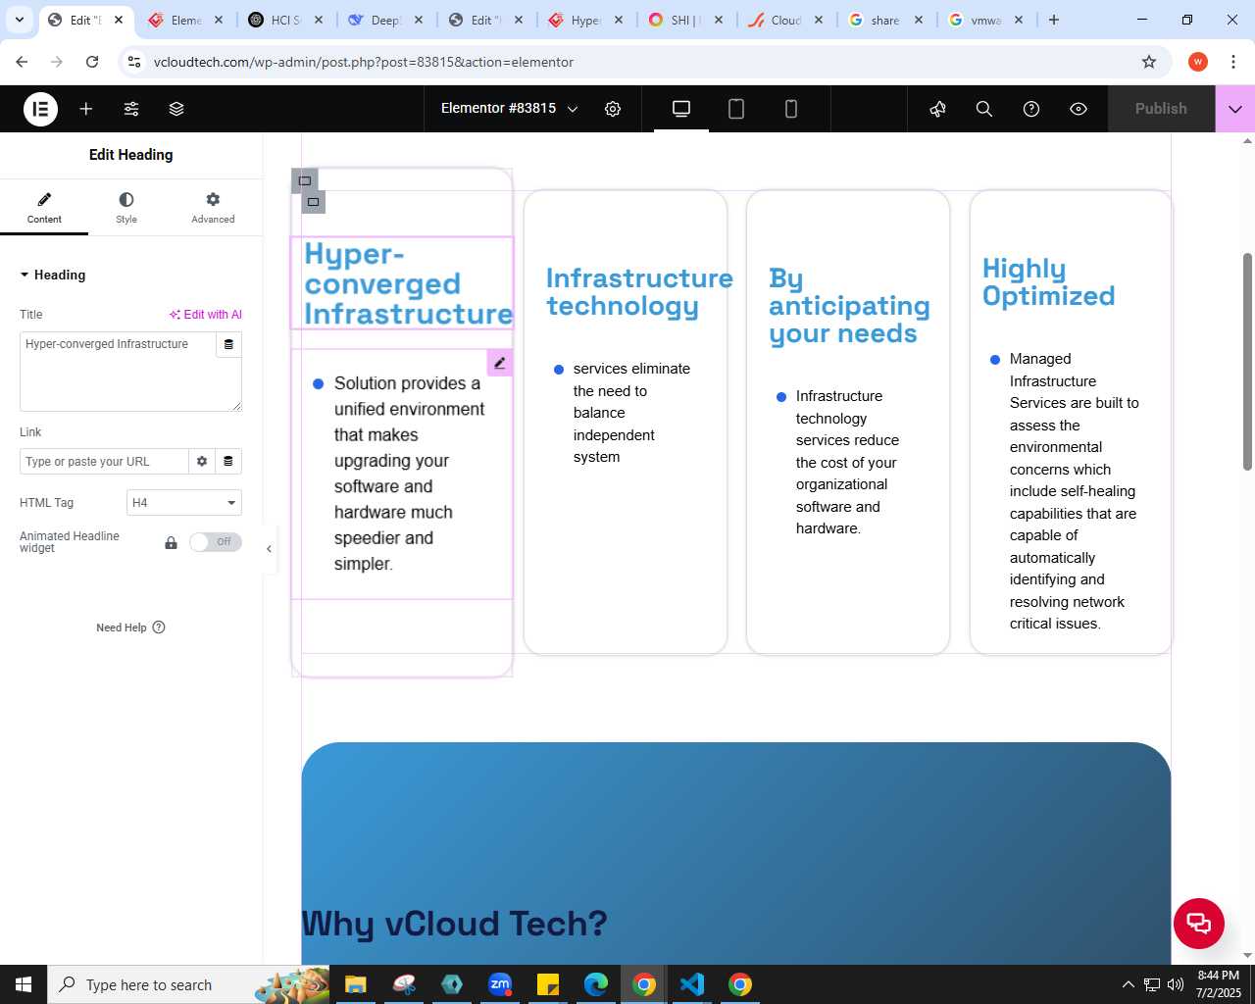Screen dimensions: 1255x1004
Task: Switch to mobile responsive view
Action: [x=791, y=109]
